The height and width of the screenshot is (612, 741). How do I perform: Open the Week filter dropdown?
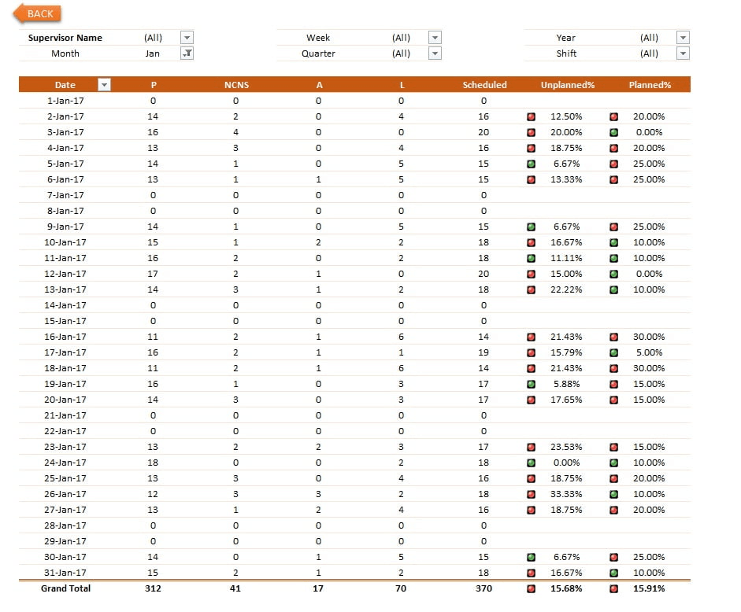pyautogui.click(x=435, y=37)
